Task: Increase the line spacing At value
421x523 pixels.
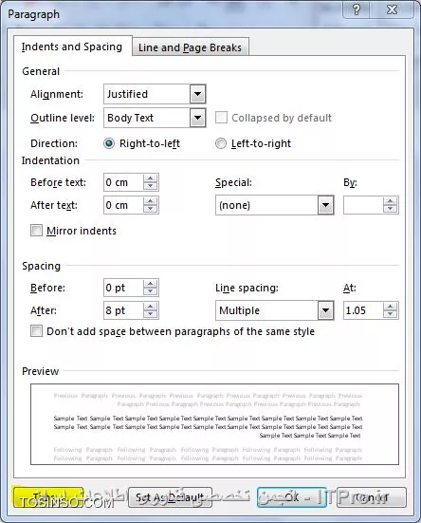Action: point(390,307)
